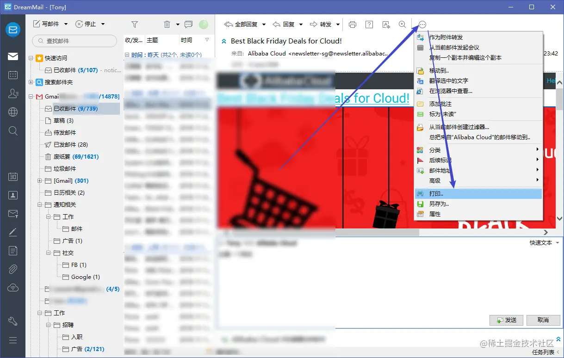This screenshot has height=358, width=564.
Task: Sort by the 主题 column header
Action: 162,40
